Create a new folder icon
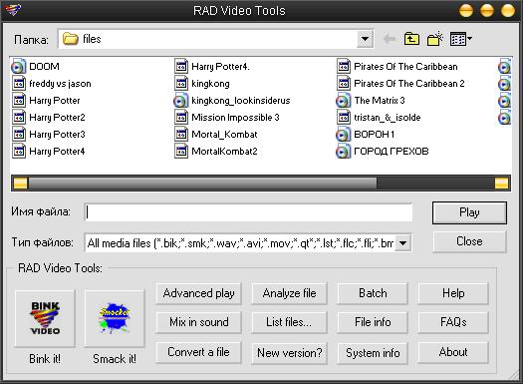523x384 pixels. click(x=435, y=39)
